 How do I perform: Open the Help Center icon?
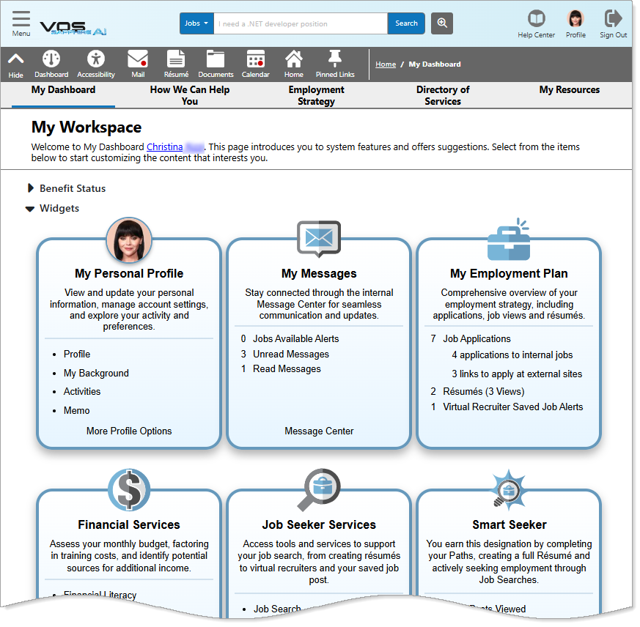click(x=536, y=18)
